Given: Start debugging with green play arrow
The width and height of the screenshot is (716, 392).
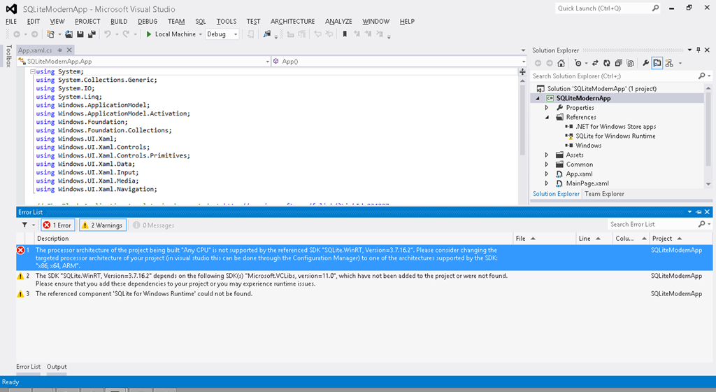Looking at the screenshot, I should [x=149, y=34].
